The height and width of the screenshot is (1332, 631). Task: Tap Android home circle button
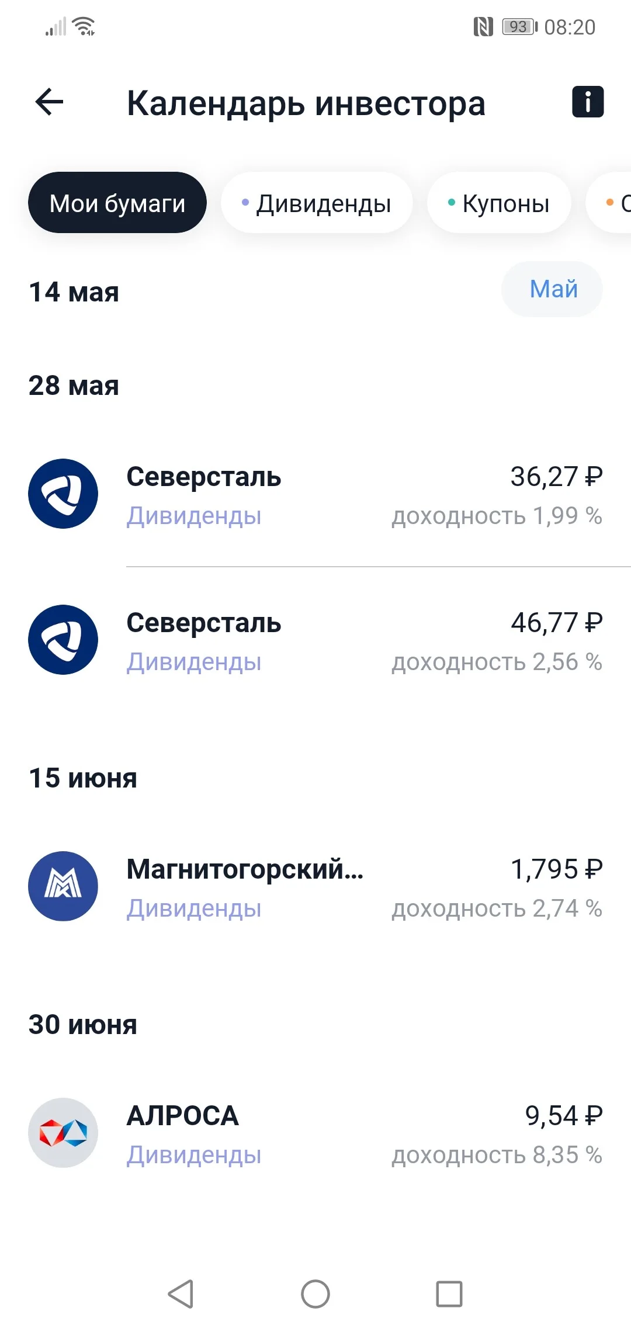point(315,1293)
